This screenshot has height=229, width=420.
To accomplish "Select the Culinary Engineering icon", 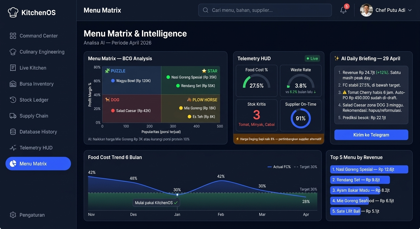I will 13,52.
